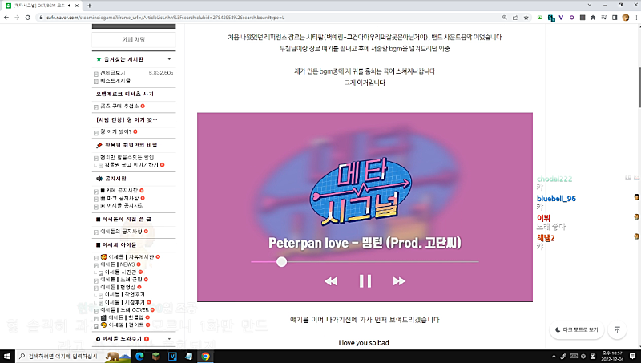Open the media control playlist icon
The height and width of the screenshot is (363, 641).
(604, 18)
